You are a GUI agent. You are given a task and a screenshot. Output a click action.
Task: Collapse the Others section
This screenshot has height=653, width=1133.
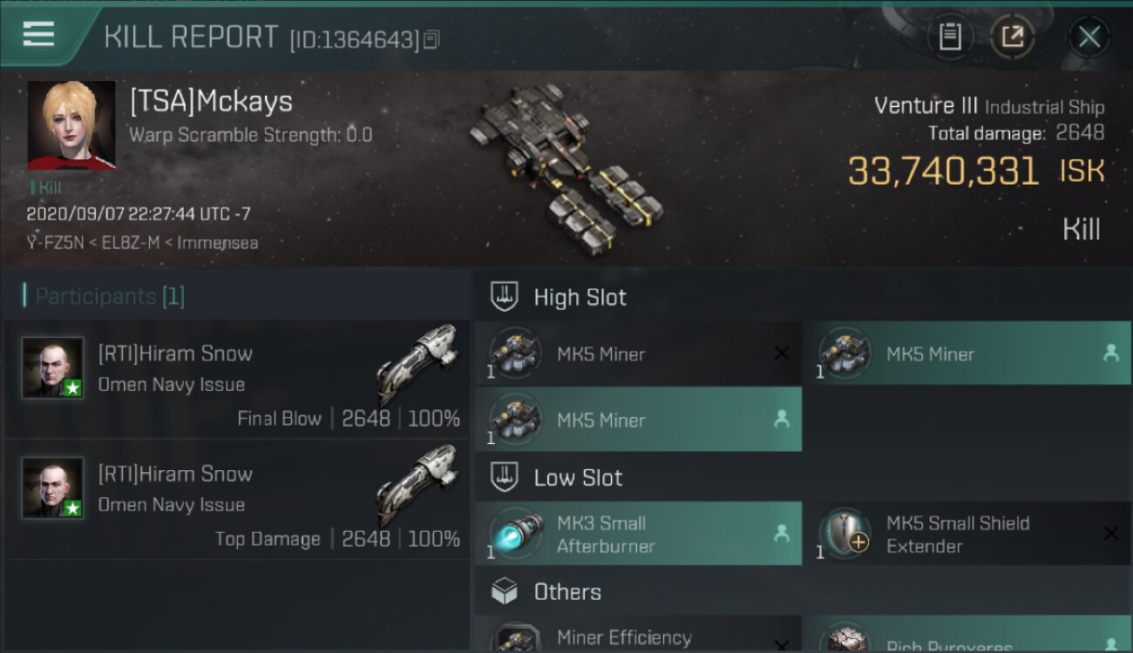[505, 592]
